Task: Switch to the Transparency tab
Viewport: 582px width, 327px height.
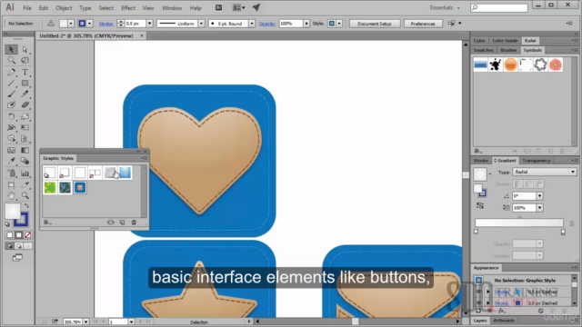Action: [536, 161]
